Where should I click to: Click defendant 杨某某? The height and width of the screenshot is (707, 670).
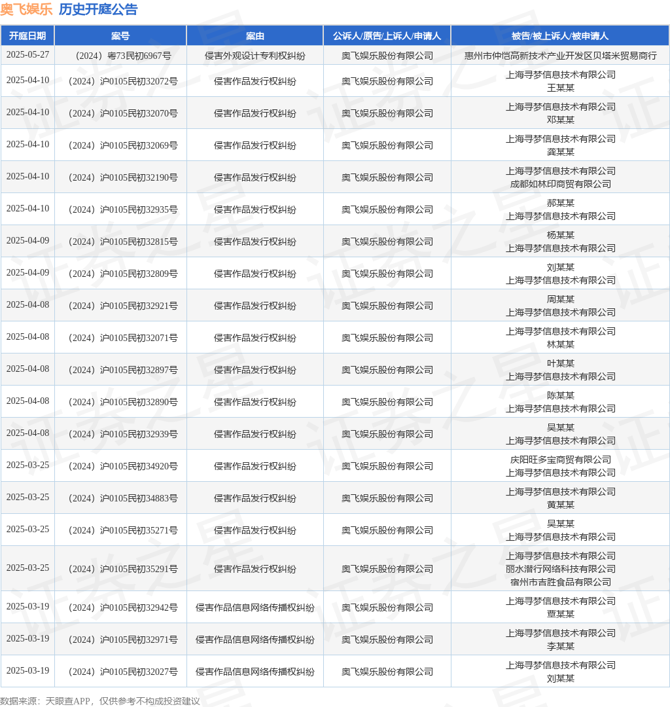tap(561, 235)
